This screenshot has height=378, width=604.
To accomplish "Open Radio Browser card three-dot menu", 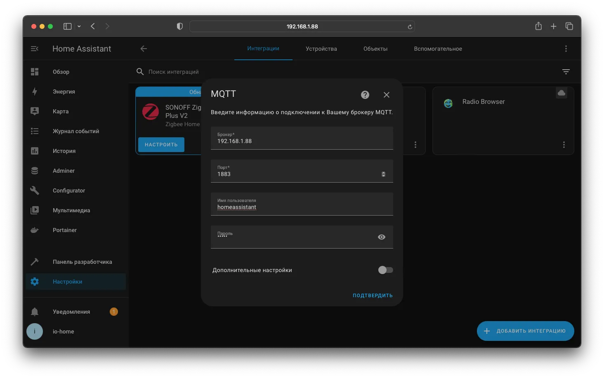I will coord(564,145).
